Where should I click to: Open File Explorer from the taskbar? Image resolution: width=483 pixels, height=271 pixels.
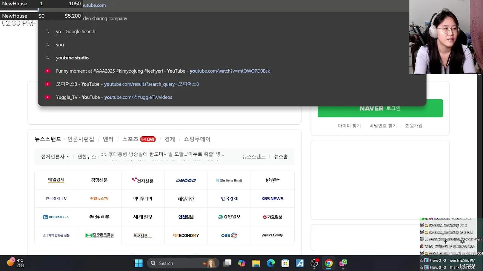[x=256, y=263]
